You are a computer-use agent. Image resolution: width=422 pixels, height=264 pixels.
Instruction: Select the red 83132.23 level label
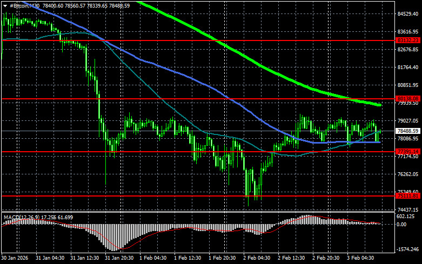click(408, 40)
